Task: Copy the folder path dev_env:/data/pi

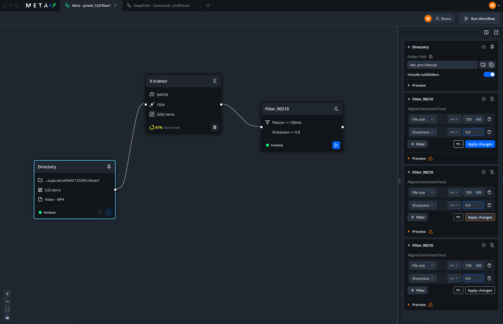Action: pyautogui.click(x=491, y=65)
